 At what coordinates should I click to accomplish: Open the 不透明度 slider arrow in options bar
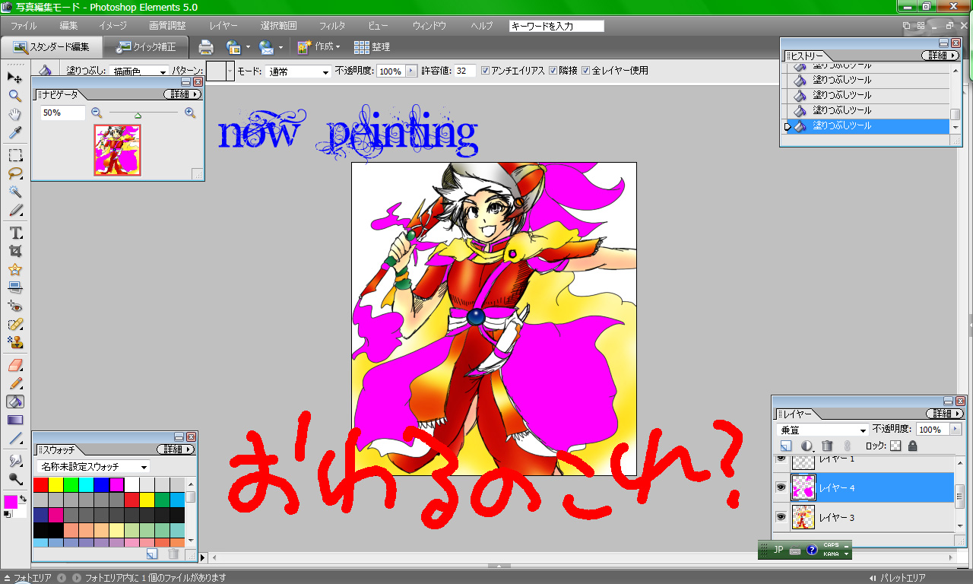[412, 71]
